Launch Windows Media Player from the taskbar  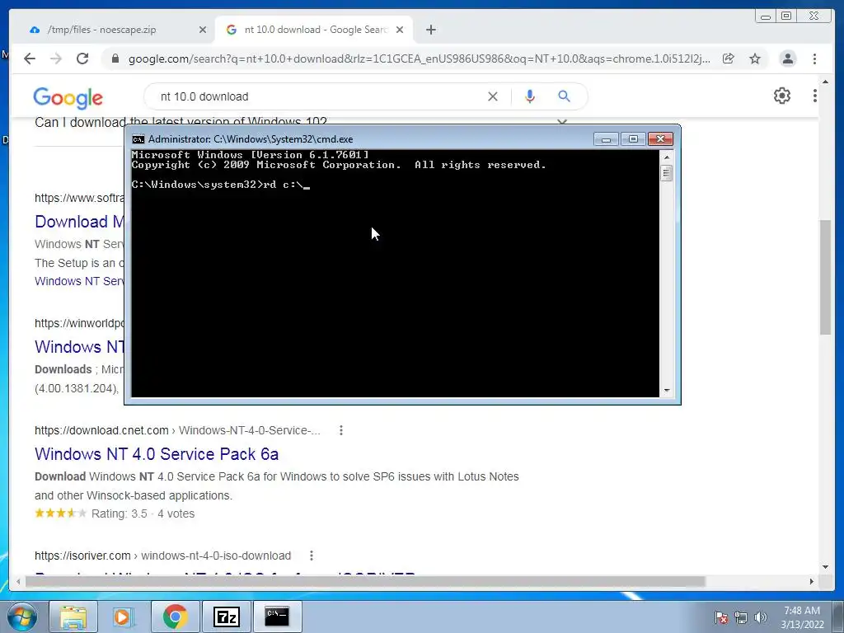tap(122, 617)
